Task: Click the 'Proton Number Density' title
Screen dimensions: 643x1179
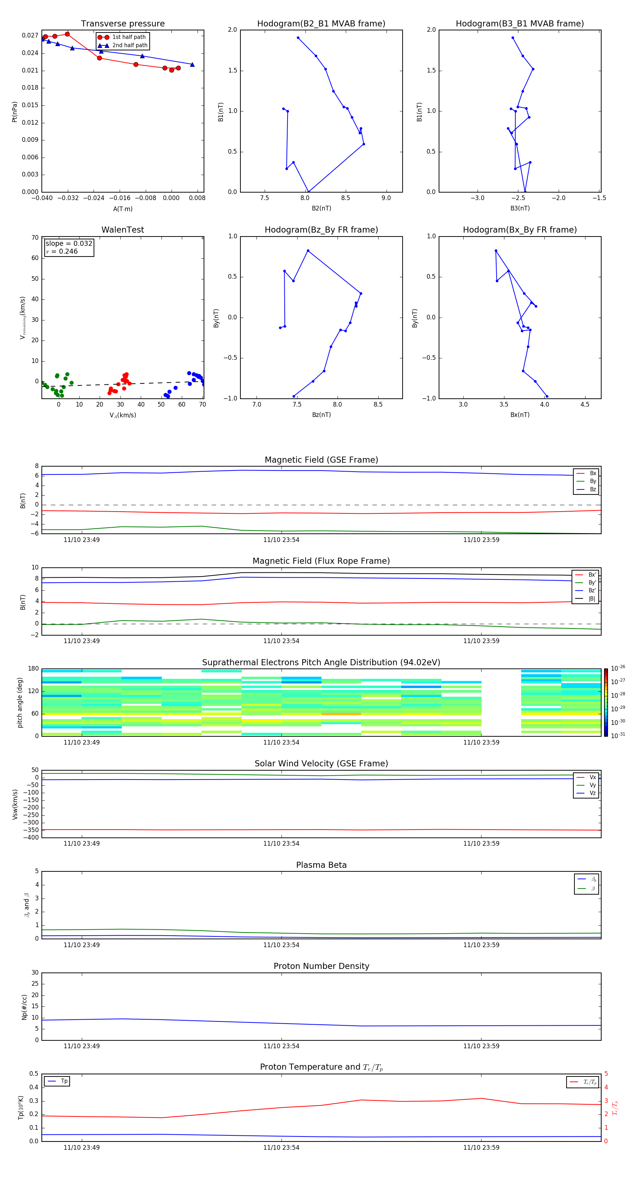Action: (321, 966)
